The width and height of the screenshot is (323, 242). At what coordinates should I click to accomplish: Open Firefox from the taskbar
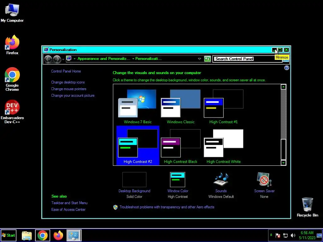(x=58, y=235)
